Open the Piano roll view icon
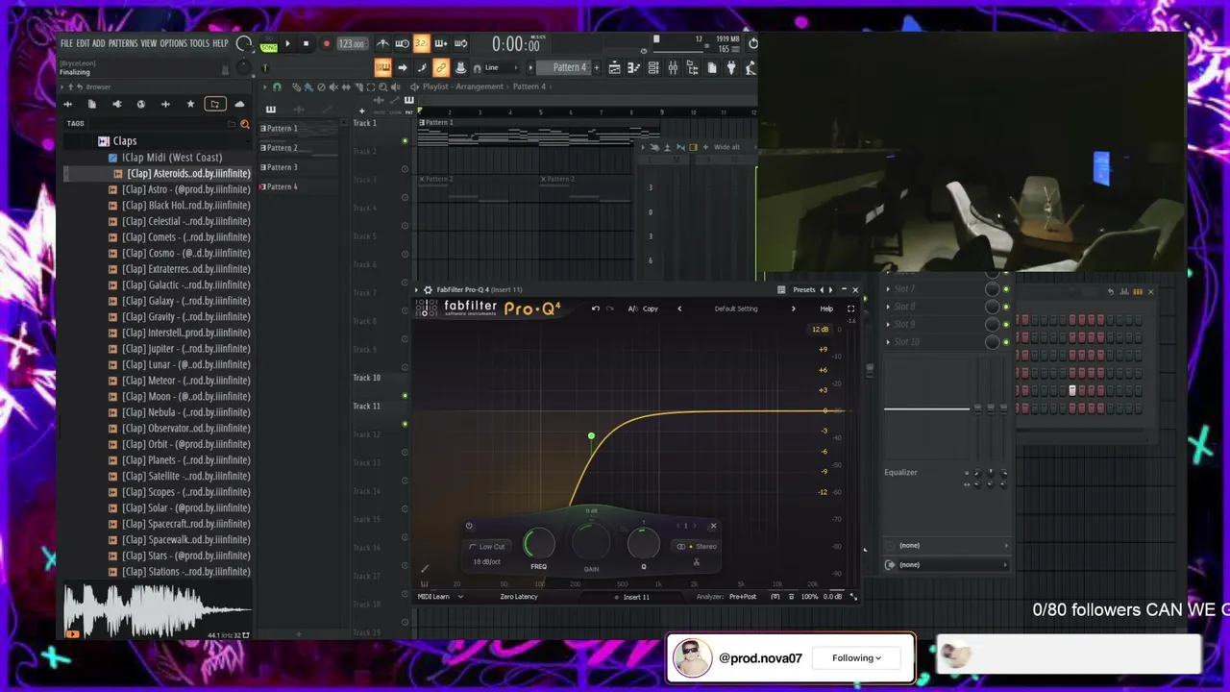Image resolution: width=1230 pixels, height=692 pixels. [633, 67]
